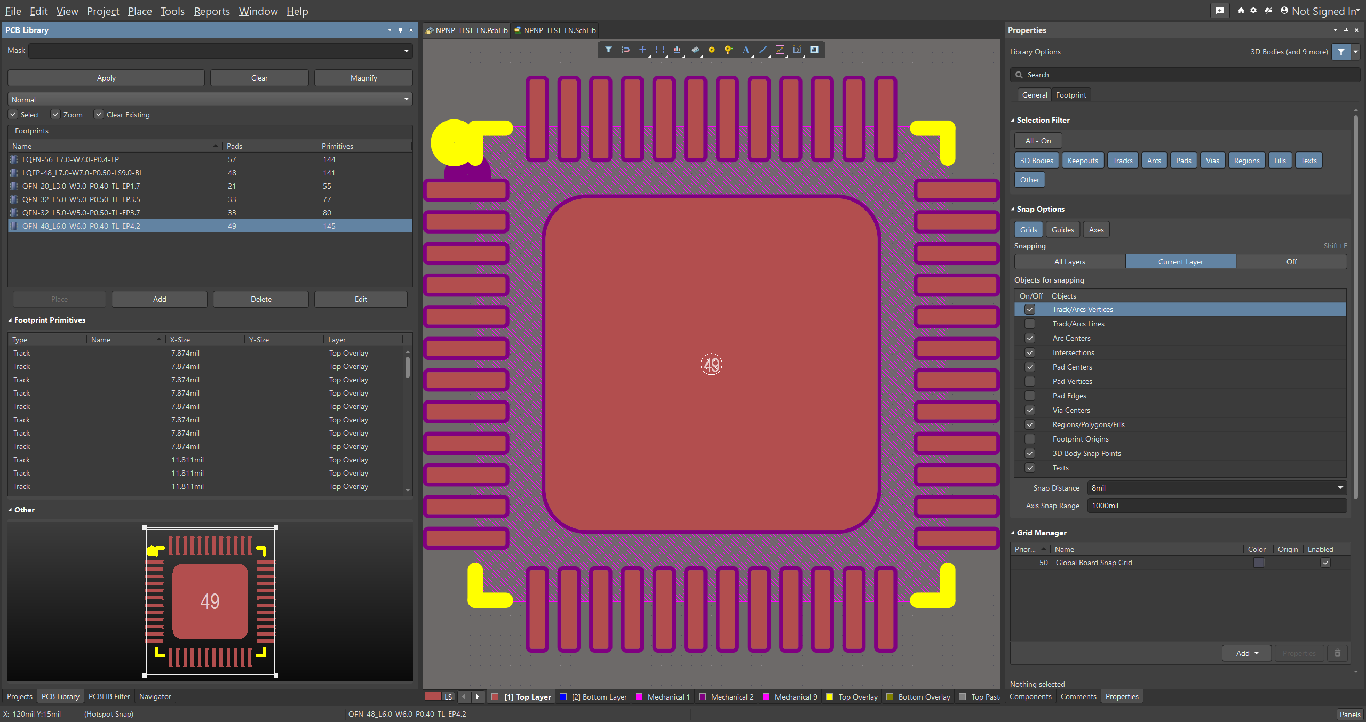Open the Tools menu
Viewport: 1366px width, 722px height.
tap(172, 11)
